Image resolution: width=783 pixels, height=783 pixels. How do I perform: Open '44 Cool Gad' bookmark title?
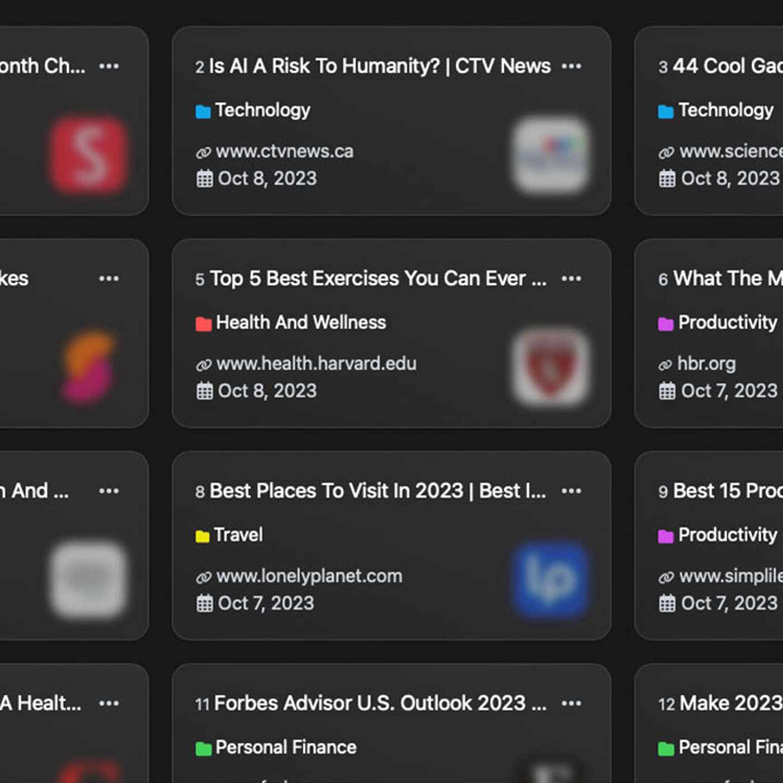(x=728, y=66)
